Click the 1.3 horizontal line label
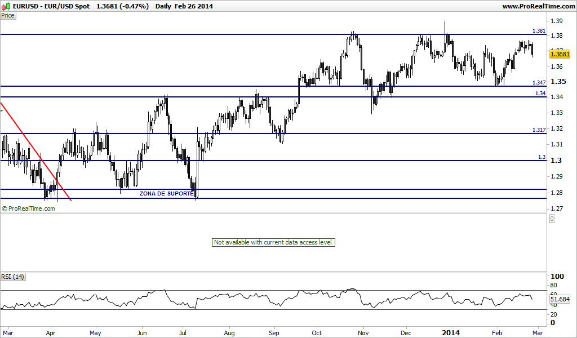 point(542,157)
